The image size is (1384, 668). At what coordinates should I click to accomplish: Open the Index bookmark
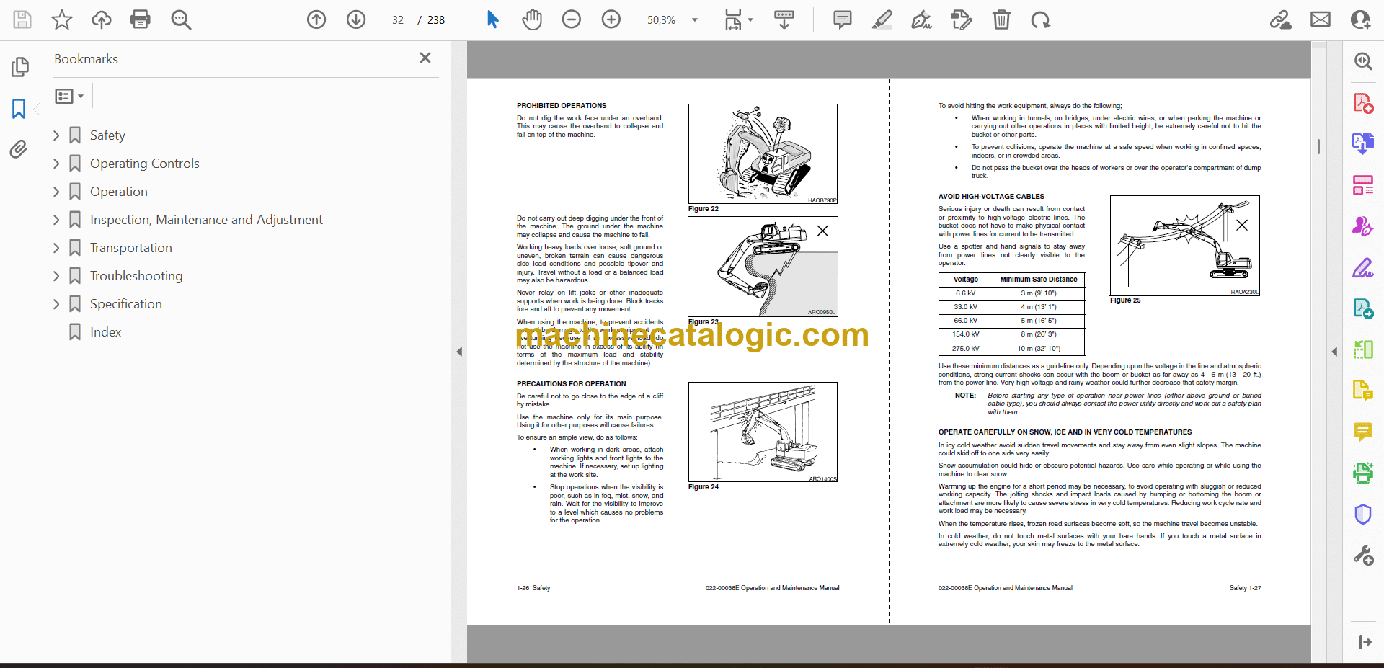click(x=105, y=332)
